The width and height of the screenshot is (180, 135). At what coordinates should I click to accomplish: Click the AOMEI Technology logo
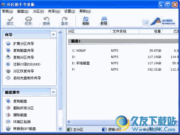tap(163, 22)
